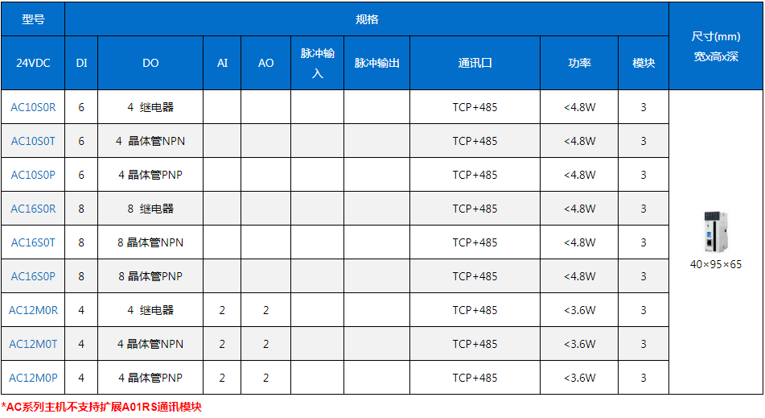Select the 脉冲输出 column header
The image size is (765, 418).
[x=376, y=63]
